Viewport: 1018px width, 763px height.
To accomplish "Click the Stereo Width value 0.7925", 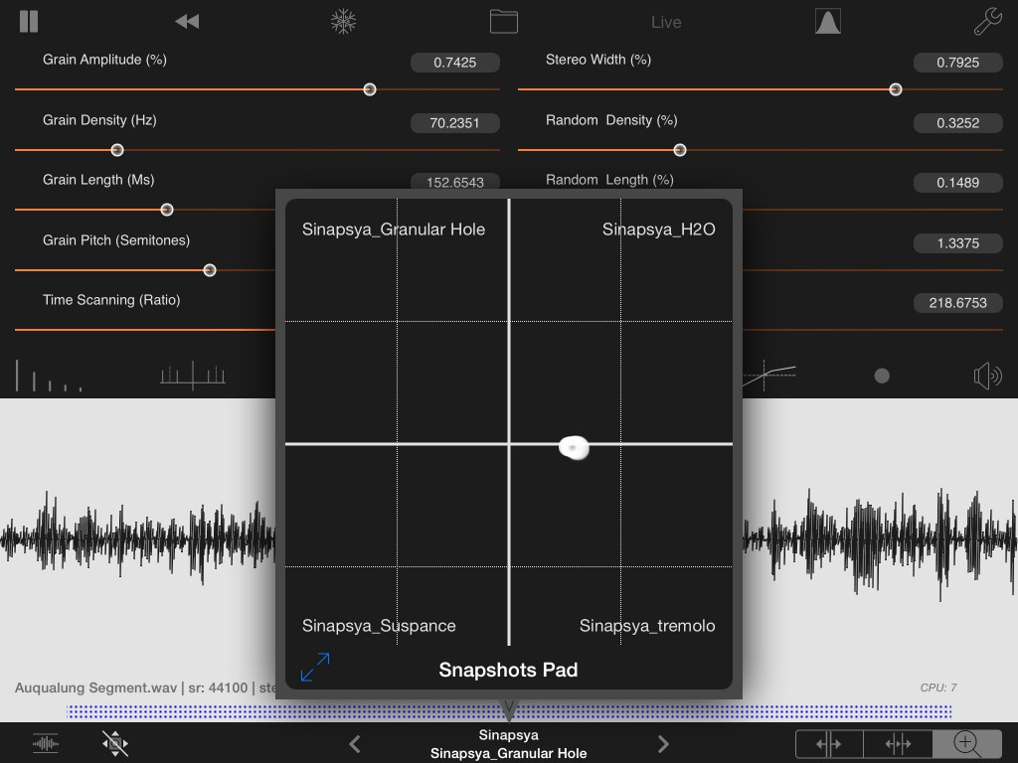I will [958, 63].
